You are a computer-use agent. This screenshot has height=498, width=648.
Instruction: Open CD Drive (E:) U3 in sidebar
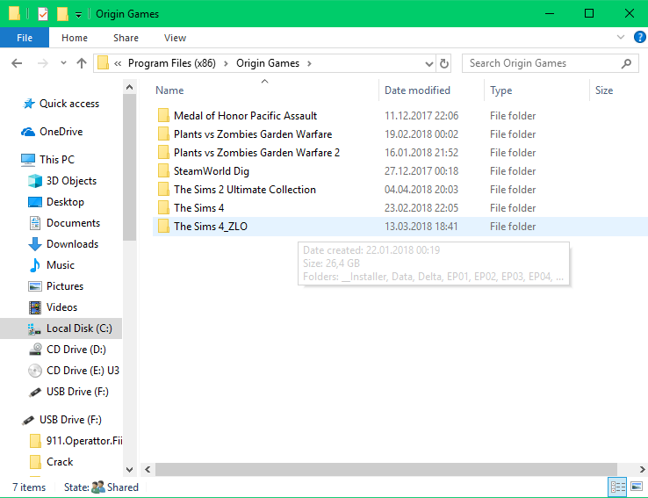83,371
